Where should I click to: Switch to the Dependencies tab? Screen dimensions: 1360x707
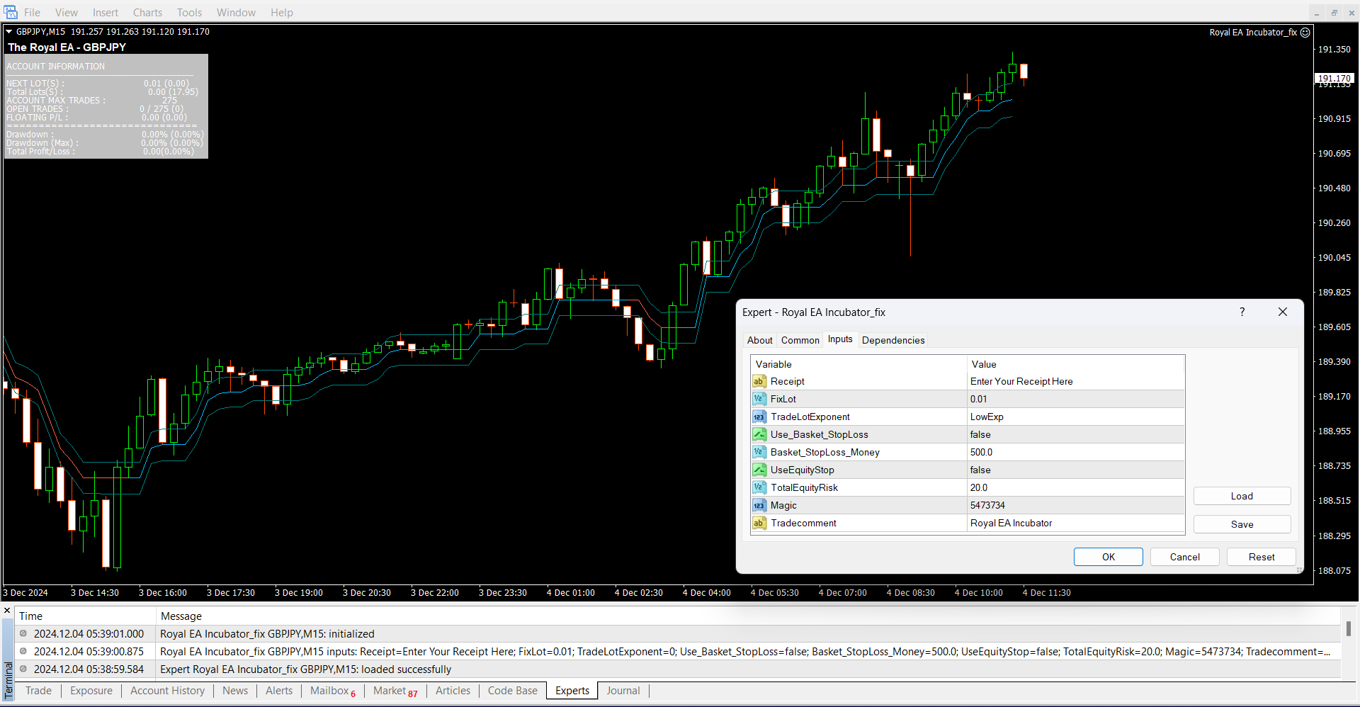[x=892, y=341]
